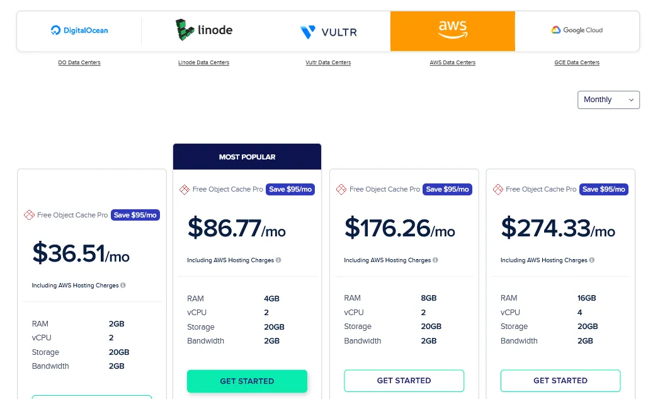Click the Vultr provider logo

(x=328, y=30)
